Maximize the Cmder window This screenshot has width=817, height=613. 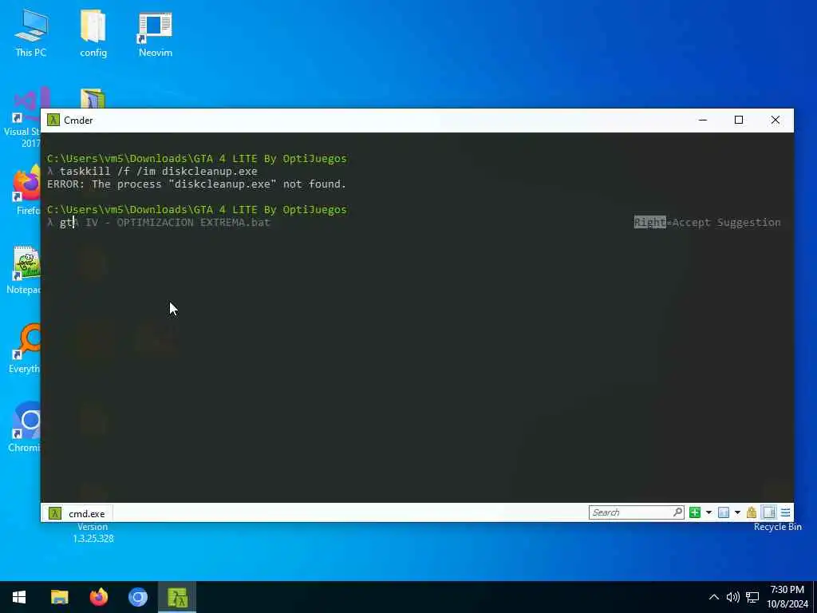click(x=738, y=120)
